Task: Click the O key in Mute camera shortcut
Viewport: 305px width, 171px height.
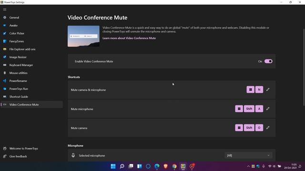Action: tap(259, 128)
